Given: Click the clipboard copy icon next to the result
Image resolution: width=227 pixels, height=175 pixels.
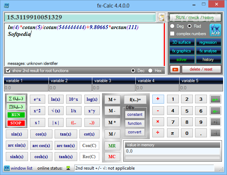Looking at the screenshot, I should tap(161, 18).
